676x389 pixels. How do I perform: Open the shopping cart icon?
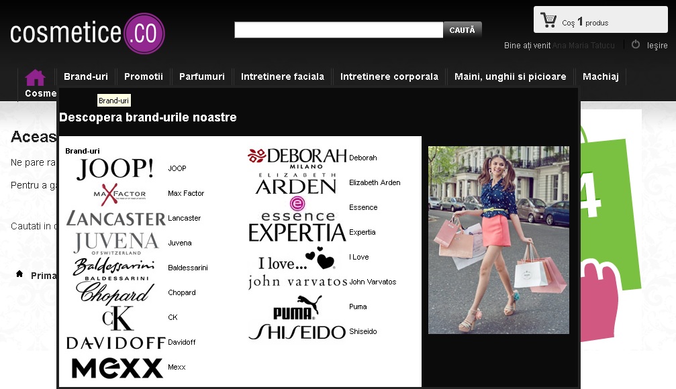[548, 20]
